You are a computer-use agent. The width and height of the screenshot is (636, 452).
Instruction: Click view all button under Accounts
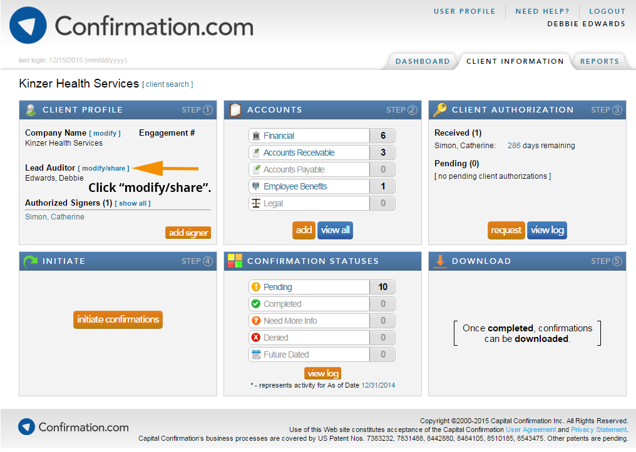335,230
